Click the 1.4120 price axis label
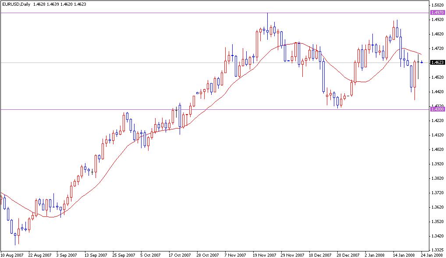The width and height of the screenshot is (446, 258). click(438, 135)
